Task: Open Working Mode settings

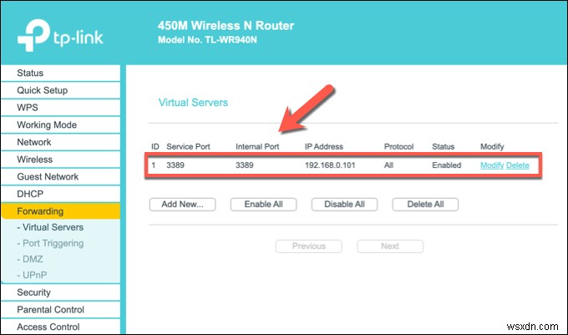Action: coord(60,125)
